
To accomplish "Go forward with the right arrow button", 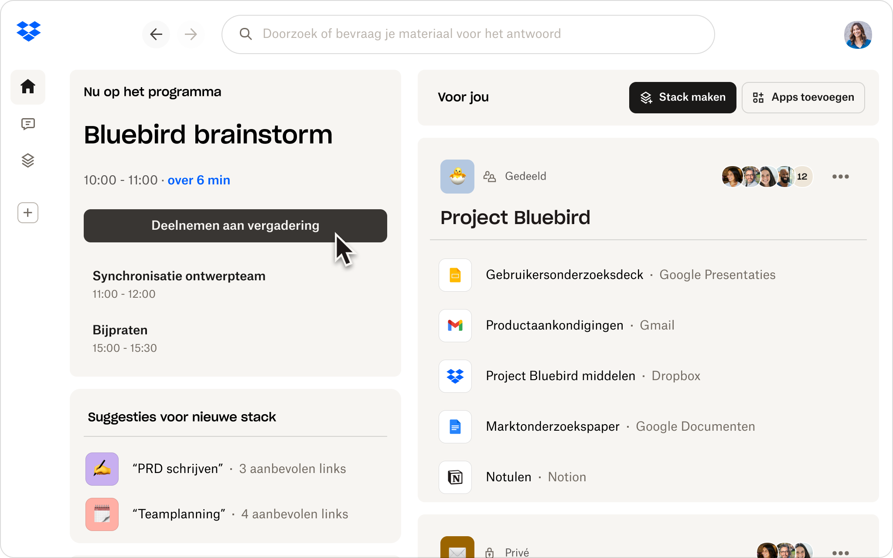I will [191, 34].
